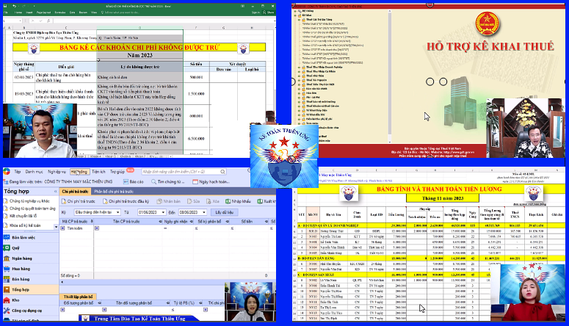The height and width of the screenshot is (326, 569).
Task: Click the Excel formula bar input
Action: pos(163,21)
